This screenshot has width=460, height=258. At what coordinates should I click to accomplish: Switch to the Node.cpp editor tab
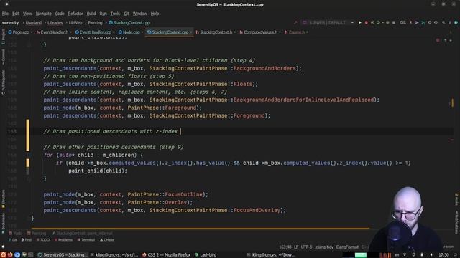click(131, 32)
